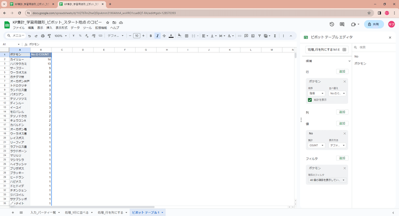Insert a comment from toolbar
Viewport: 399px width, 216px height.
(x=246, y=36)
